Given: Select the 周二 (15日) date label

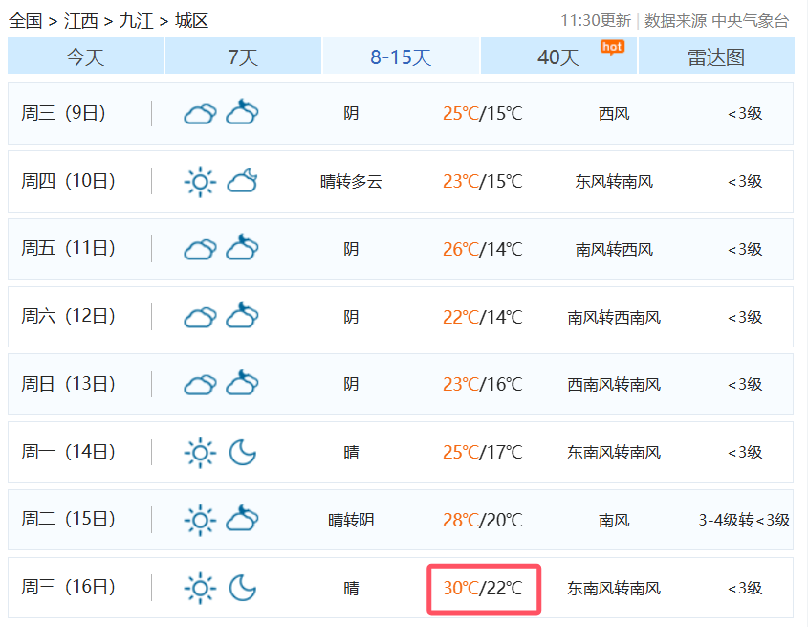Looking at the screenshot, I should (x=68, y=520).
